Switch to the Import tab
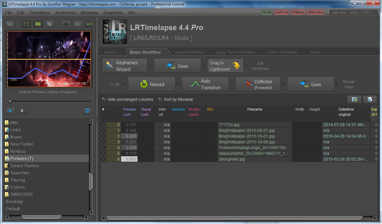The height and width of the screenshot is (224, 382). 110,52
